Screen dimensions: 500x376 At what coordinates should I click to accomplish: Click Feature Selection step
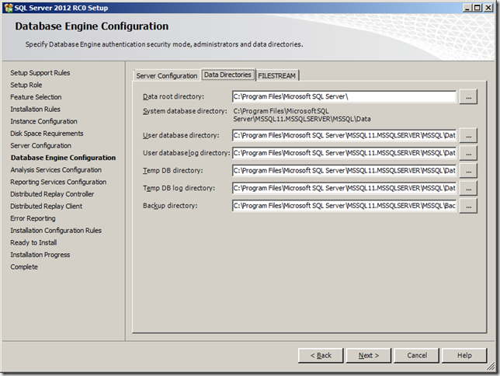click(x=36, y=97)
